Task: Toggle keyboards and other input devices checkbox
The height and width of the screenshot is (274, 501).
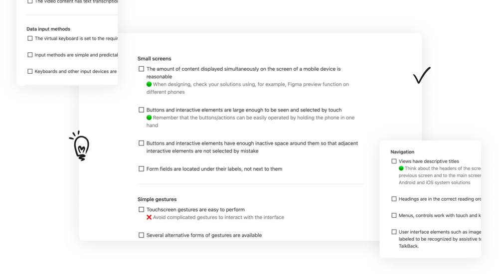Action: tap(30, 71)
